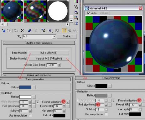145x120 pixels.
Task: Click the Make Material Copy icon
Action: pyautogui.click(x=29, y=30)
